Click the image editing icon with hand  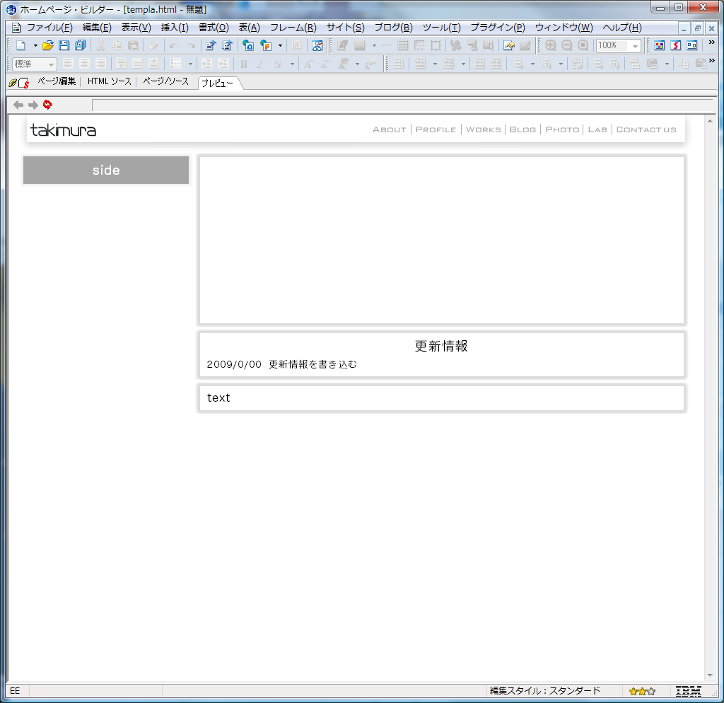tap(509, 45)
